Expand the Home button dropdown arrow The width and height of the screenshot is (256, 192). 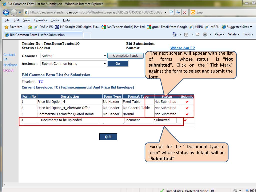[180, 34]
